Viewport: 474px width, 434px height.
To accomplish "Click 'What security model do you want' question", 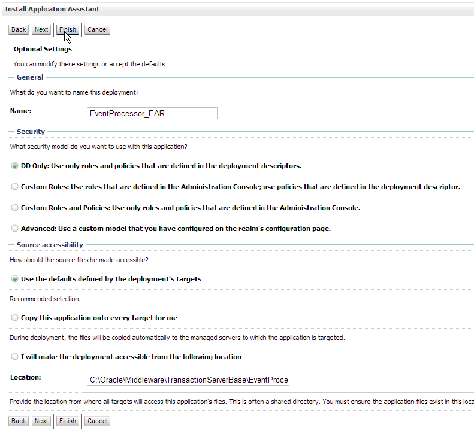I will click(98, 147).
